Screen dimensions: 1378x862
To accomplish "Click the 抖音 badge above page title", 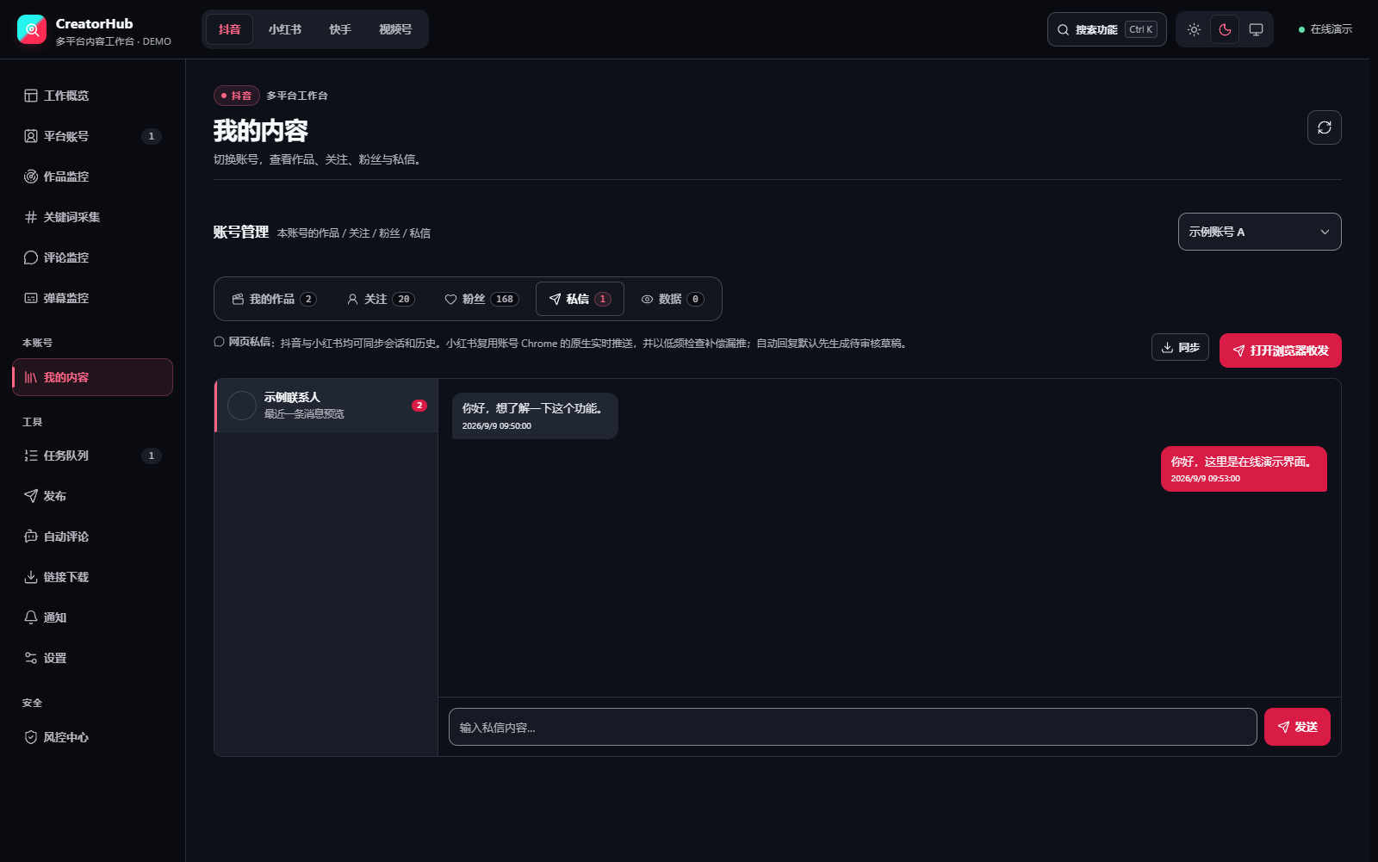I will click(x=237, y=96).
